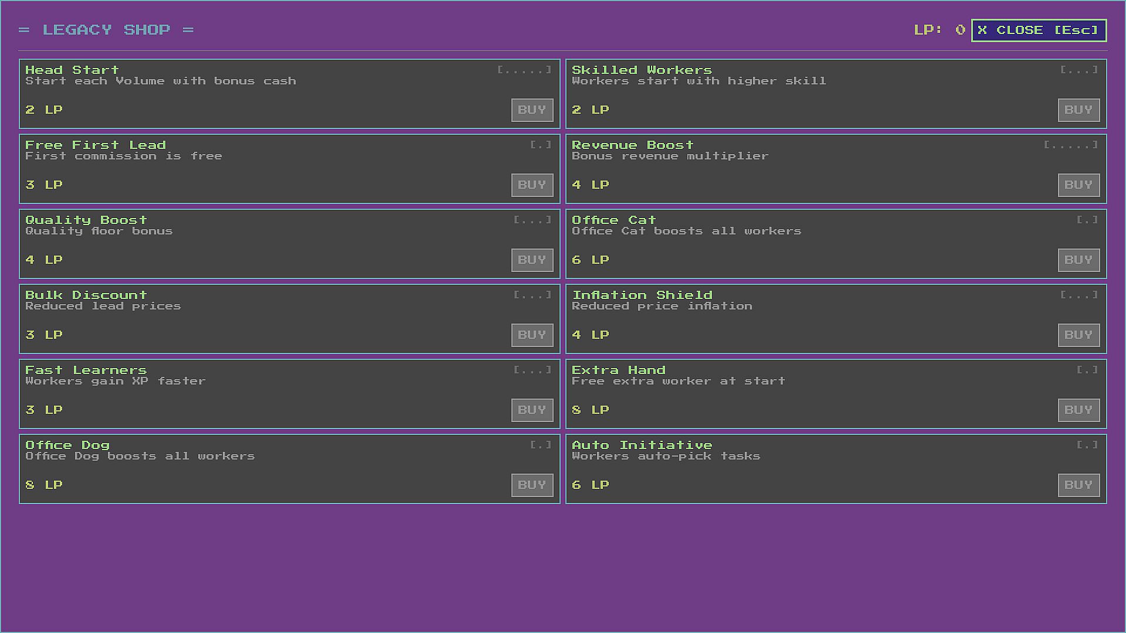1126x633 pixels.
Task: Select the Skilled Workers card title
Action: click(642, 70)
